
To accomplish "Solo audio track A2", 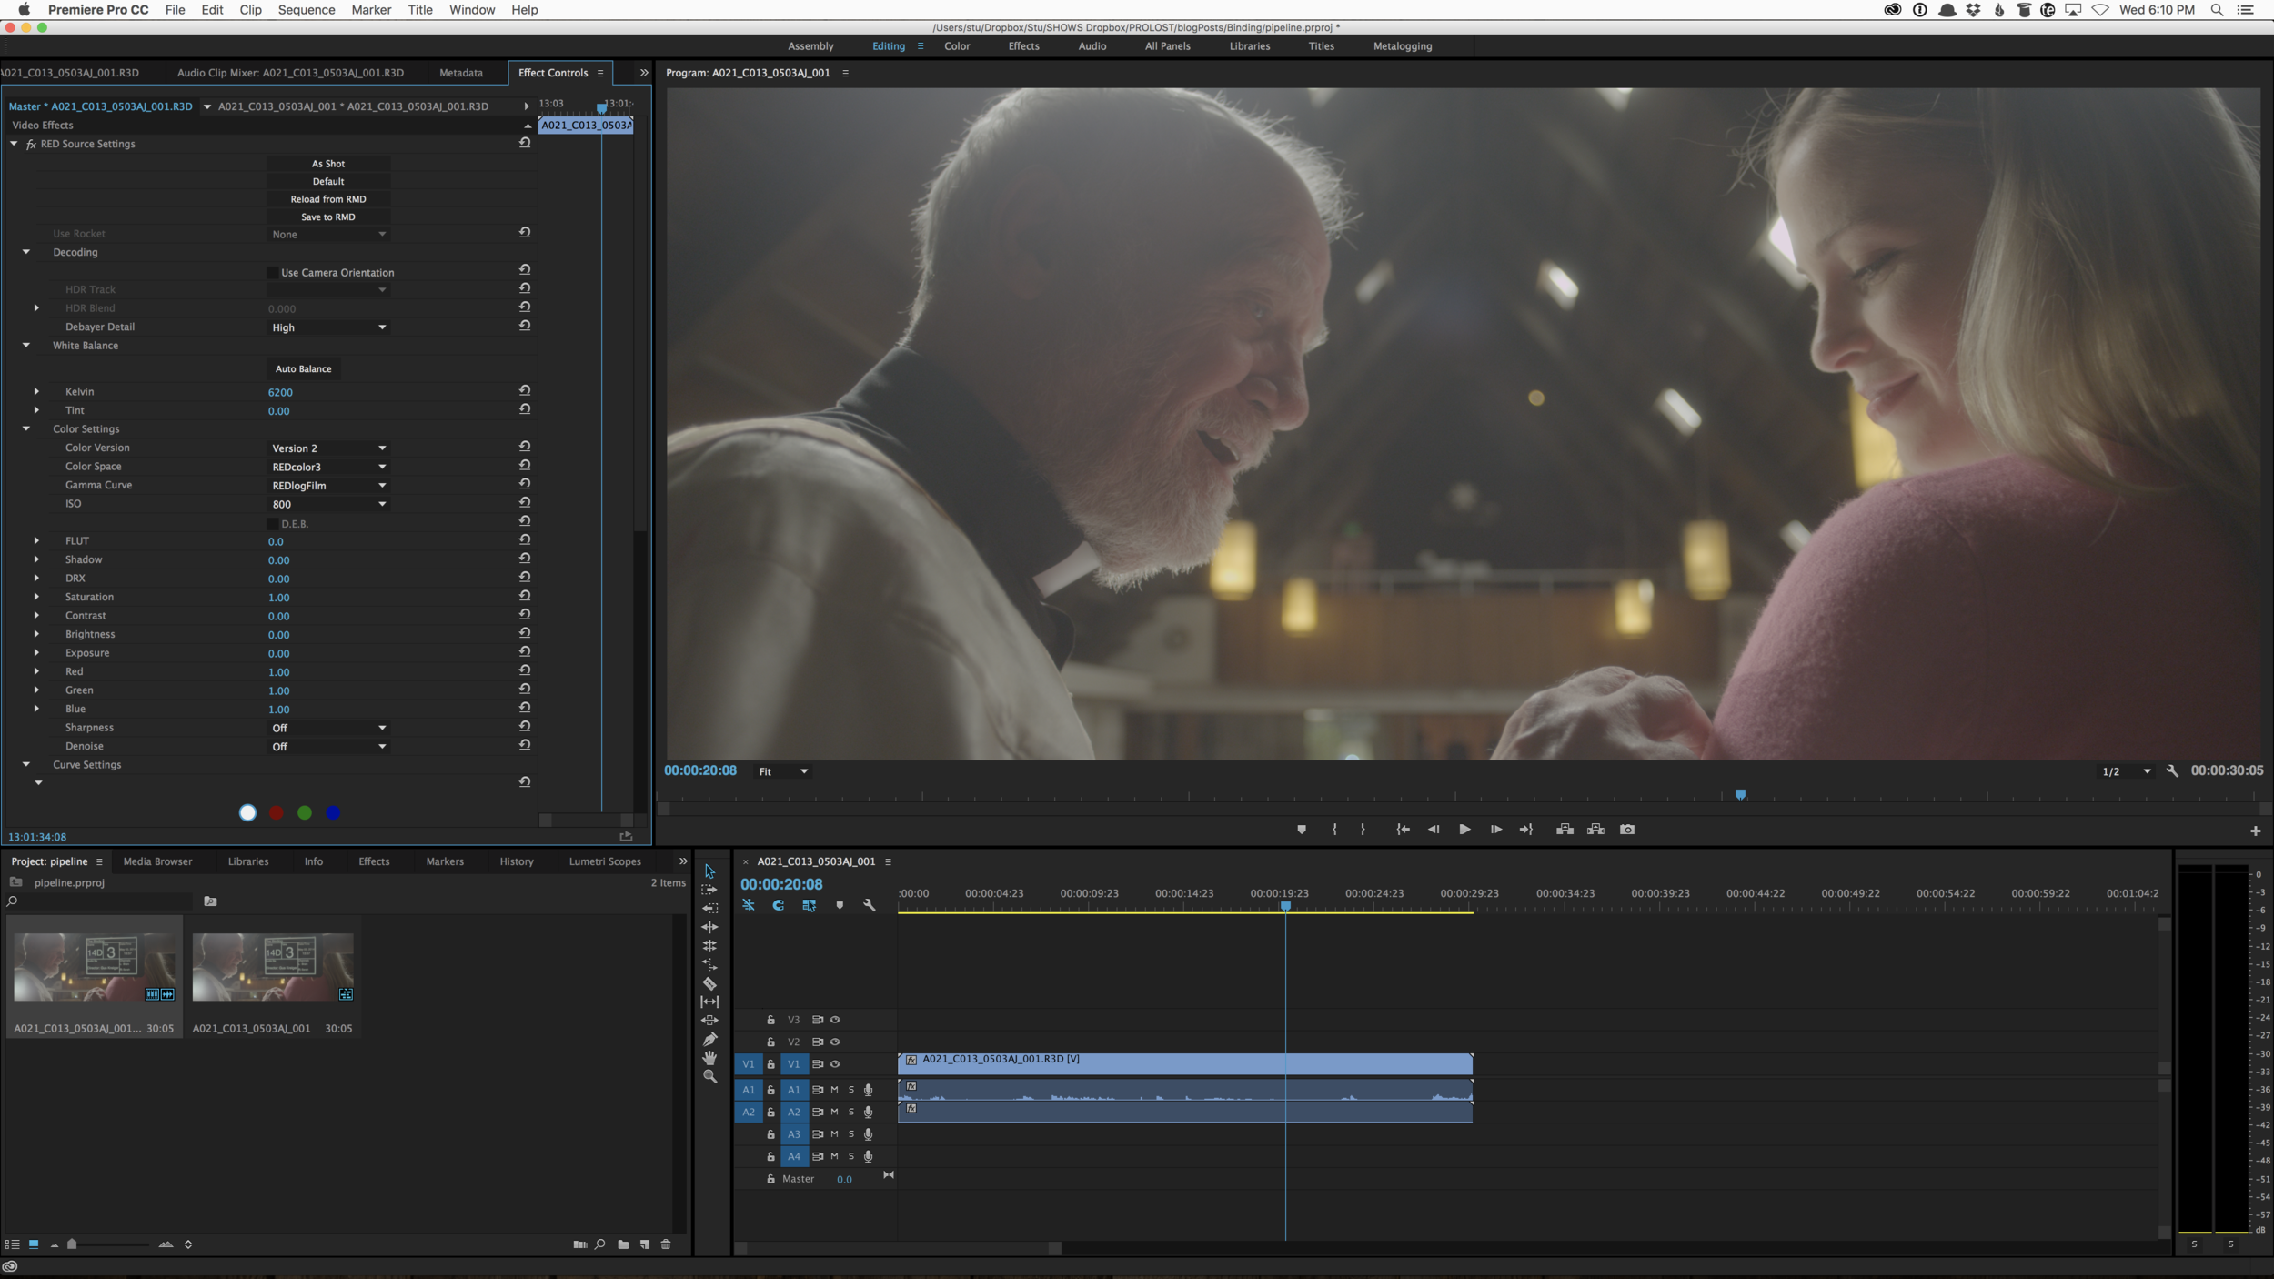I will [x=851, y=1112].
